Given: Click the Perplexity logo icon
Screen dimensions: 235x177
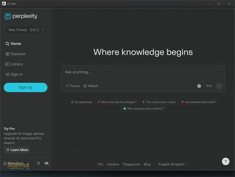Looking at the screenshot, I should point(8,16).
